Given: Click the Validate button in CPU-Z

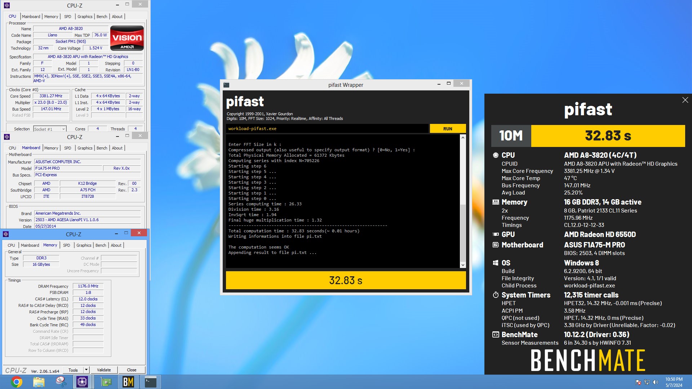Looking at the screenshot, I should (104, 370).
